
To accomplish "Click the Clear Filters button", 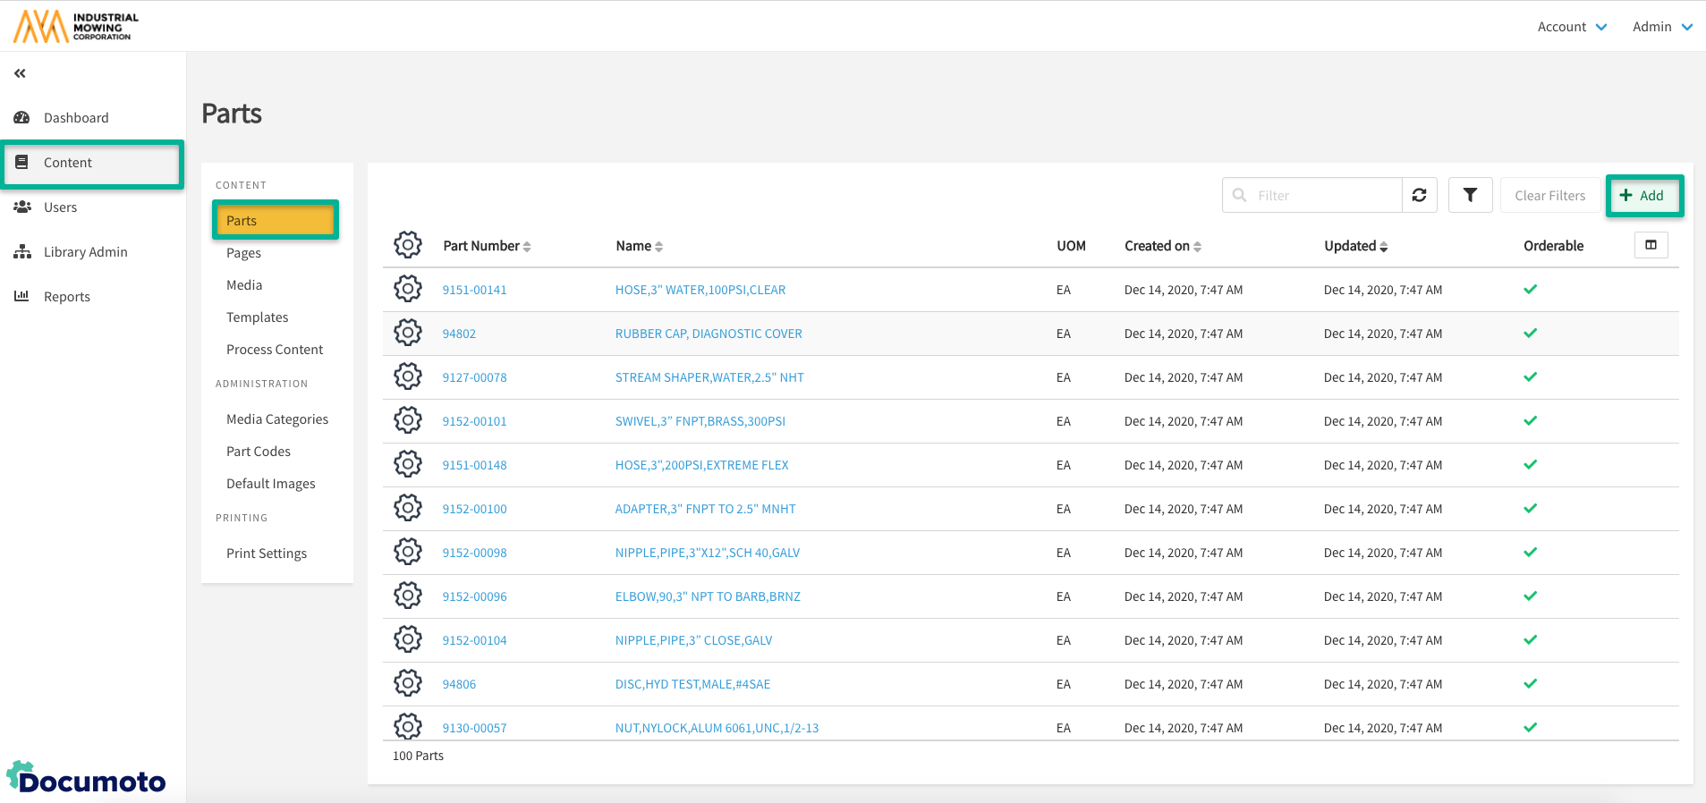I will pos(1549,195).
